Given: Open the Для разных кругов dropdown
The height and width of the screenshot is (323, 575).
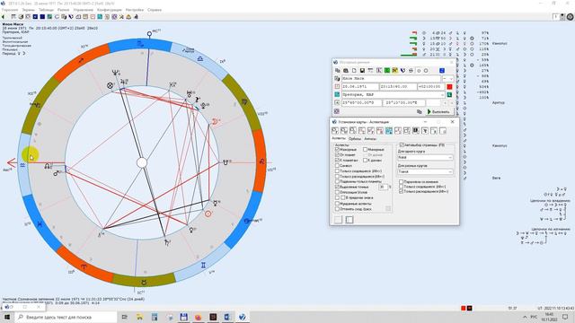Looking at the screenshot, I should coord(425,171).
